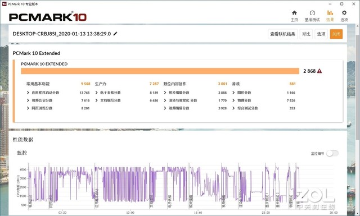This screenshot has height=216, width=360.
Task: Click the pencil icon to rename result
Action: (x=115, y=34)
